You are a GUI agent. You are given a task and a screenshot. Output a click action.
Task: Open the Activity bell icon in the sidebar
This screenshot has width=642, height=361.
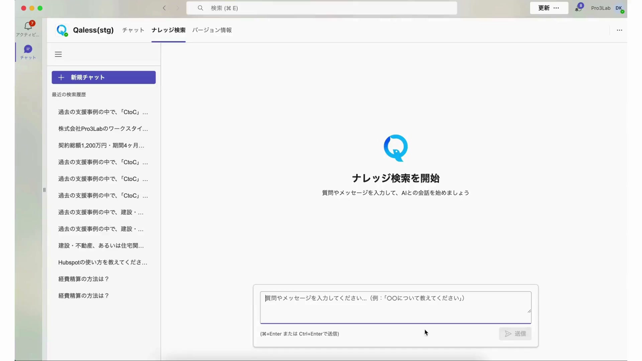pyautogui.click(x=28, y=26)
